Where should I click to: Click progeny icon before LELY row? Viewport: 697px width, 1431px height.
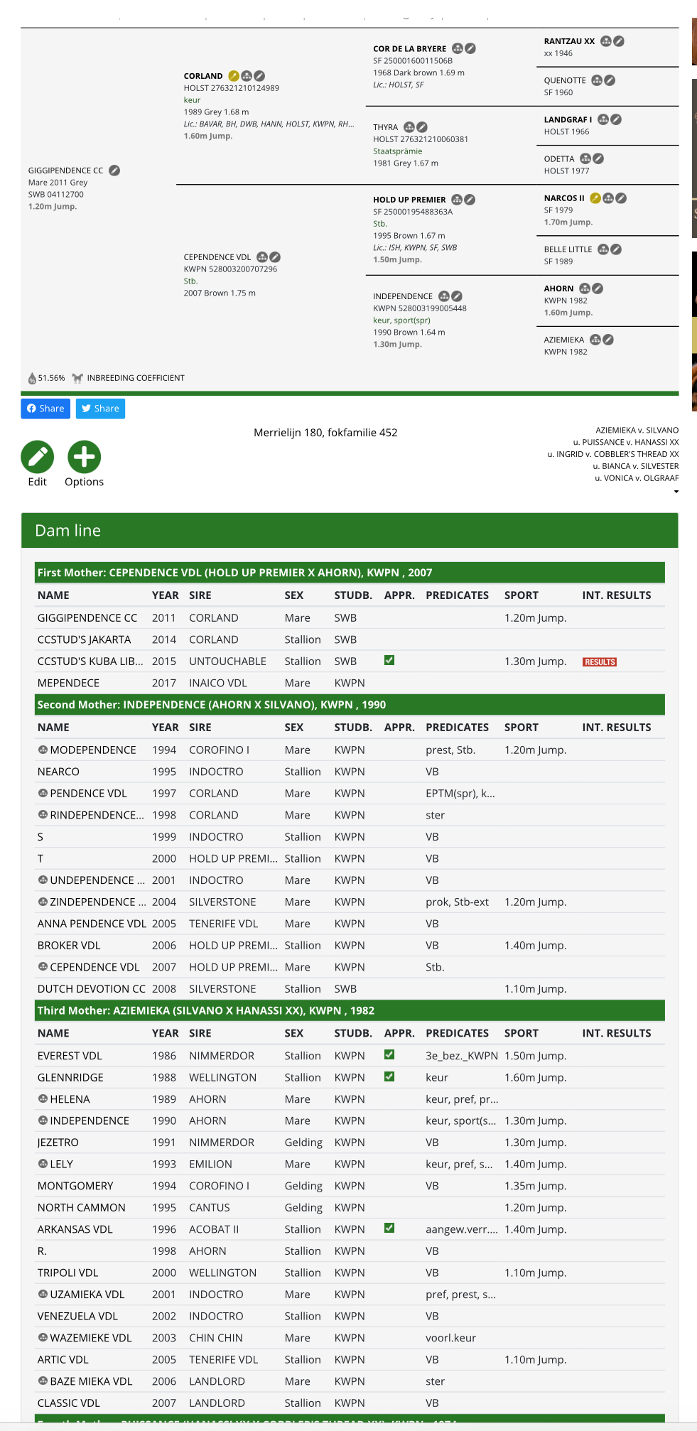click(x=43, y=1164)
